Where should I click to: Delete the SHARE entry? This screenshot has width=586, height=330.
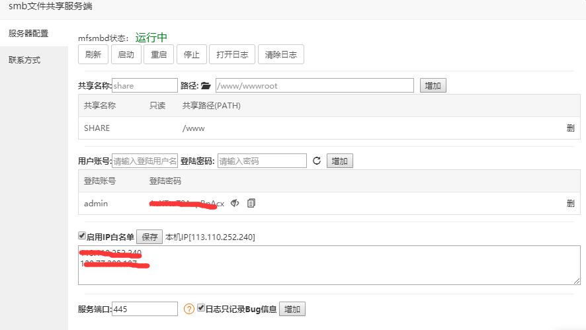[570, 128]
